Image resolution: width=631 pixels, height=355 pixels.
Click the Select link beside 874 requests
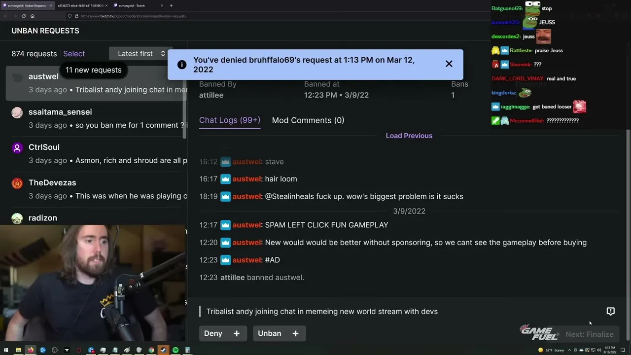(x=74, y=54)
